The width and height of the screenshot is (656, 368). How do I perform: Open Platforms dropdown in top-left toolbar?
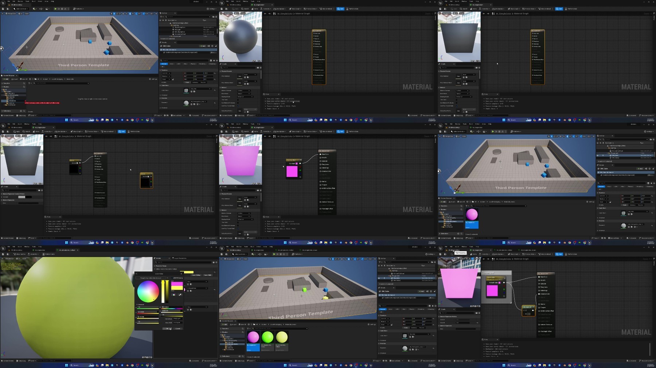click(78, 9)
